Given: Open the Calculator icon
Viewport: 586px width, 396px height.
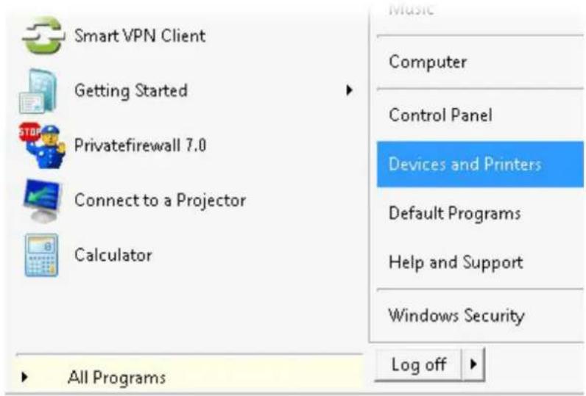Looking at the screenshot, I should 41,256.
